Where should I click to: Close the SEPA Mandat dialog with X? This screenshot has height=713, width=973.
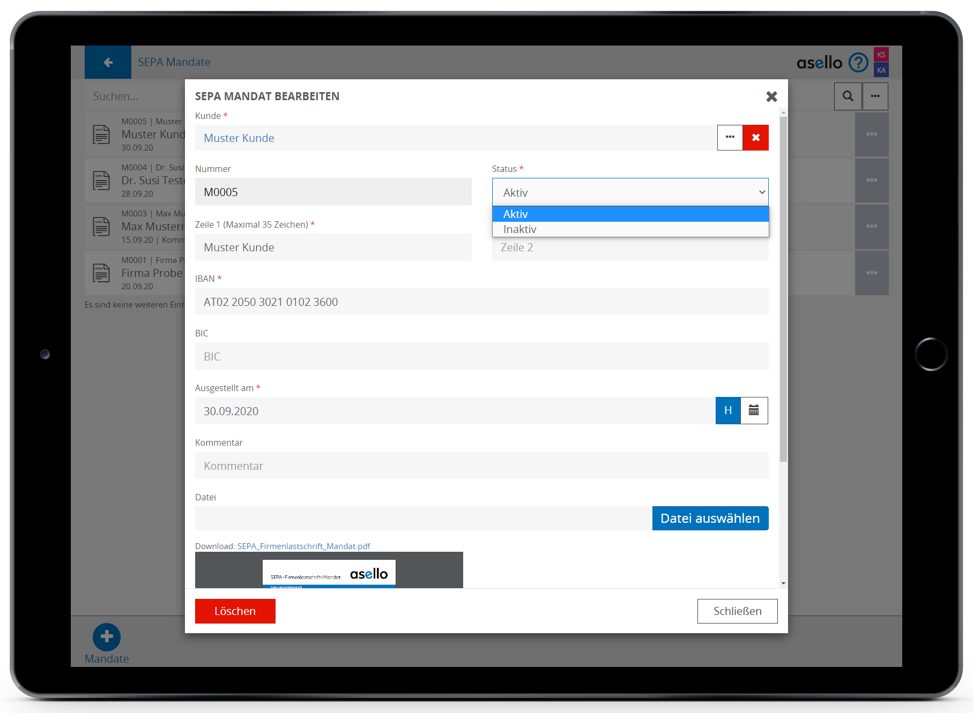(x=771, y=96)
